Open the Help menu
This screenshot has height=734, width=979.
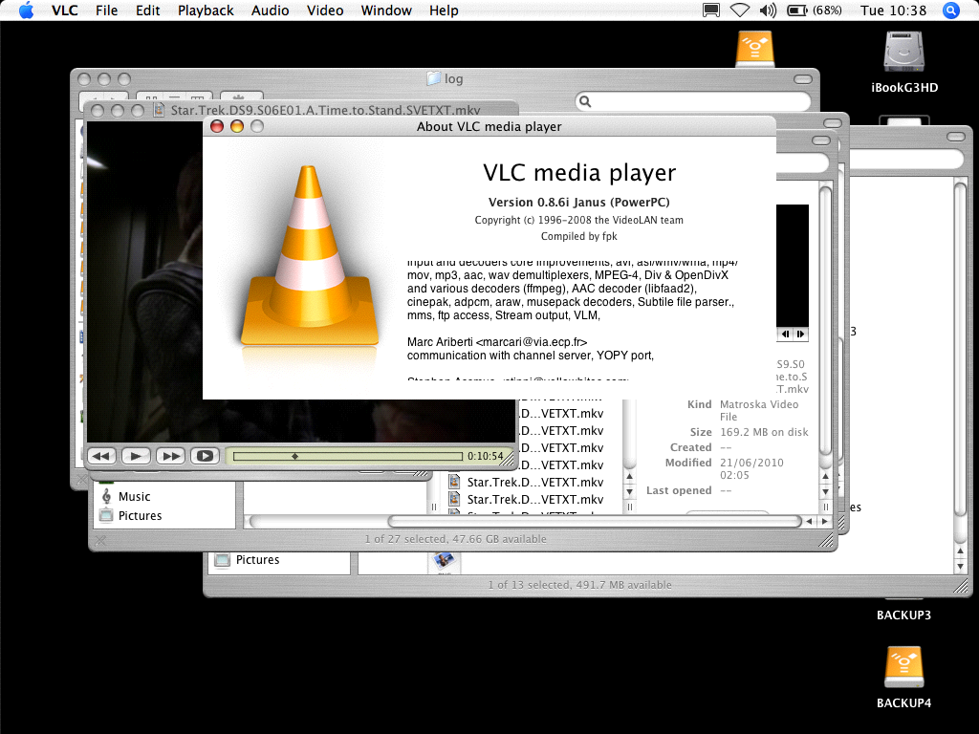pos(444,11)
